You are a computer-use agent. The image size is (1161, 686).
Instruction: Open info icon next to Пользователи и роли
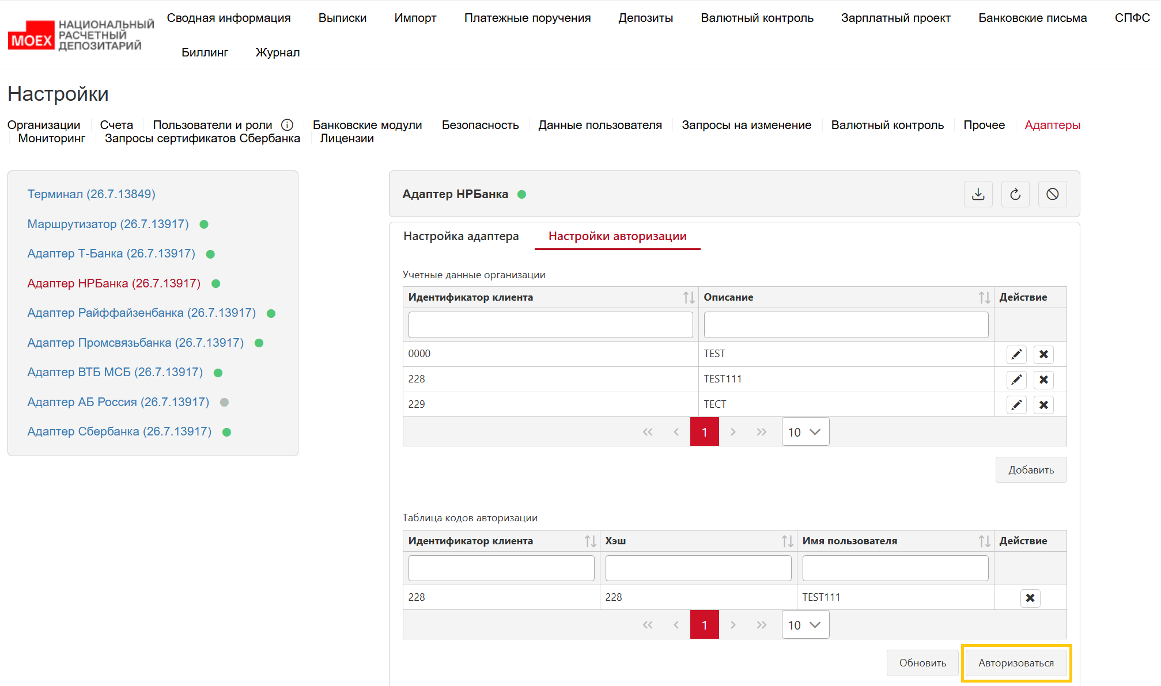(x=287, y=125)
